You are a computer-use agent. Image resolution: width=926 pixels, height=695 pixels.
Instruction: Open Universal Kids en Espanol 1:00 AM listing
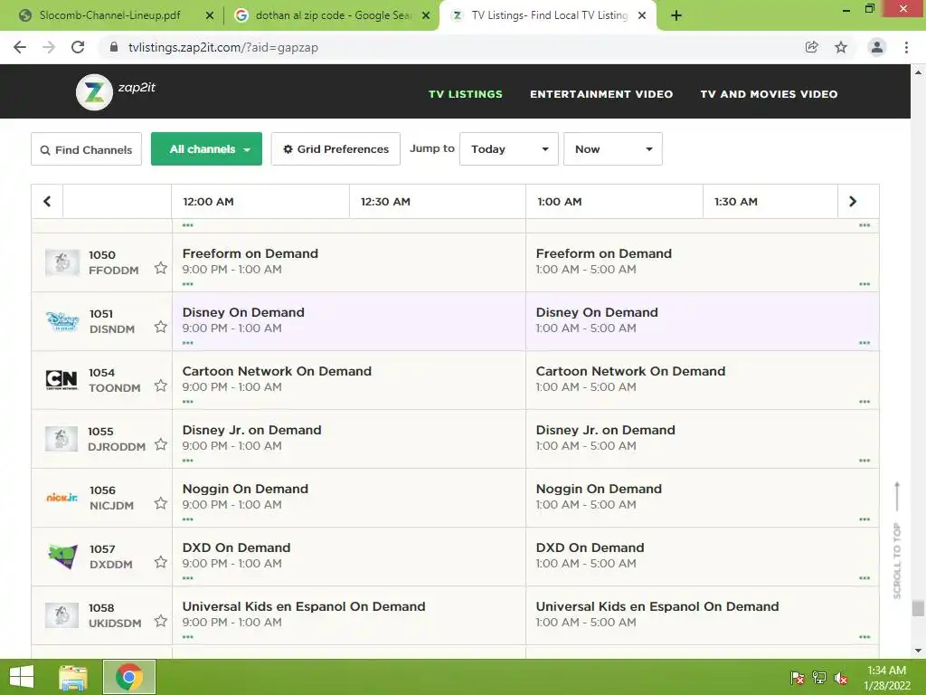702,615
